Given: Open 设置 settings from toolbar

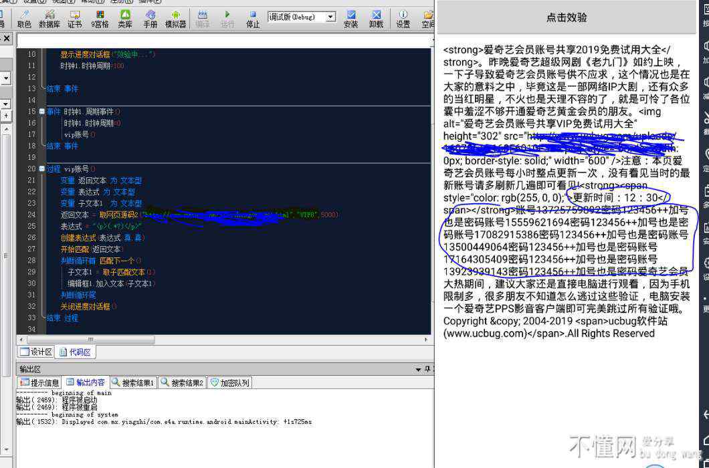Looking at the screenshot, I should pyautogui.click(x=403, y=18).
